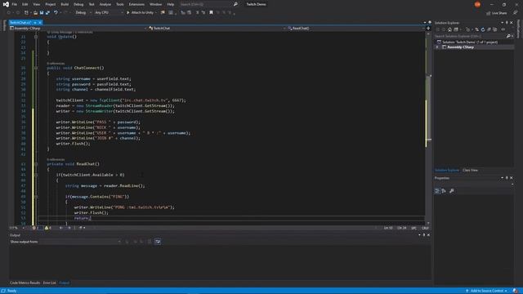Switch to the Solution Explorer bottom tab
Viewport: 523px width, 294px height.
[447, 171]
